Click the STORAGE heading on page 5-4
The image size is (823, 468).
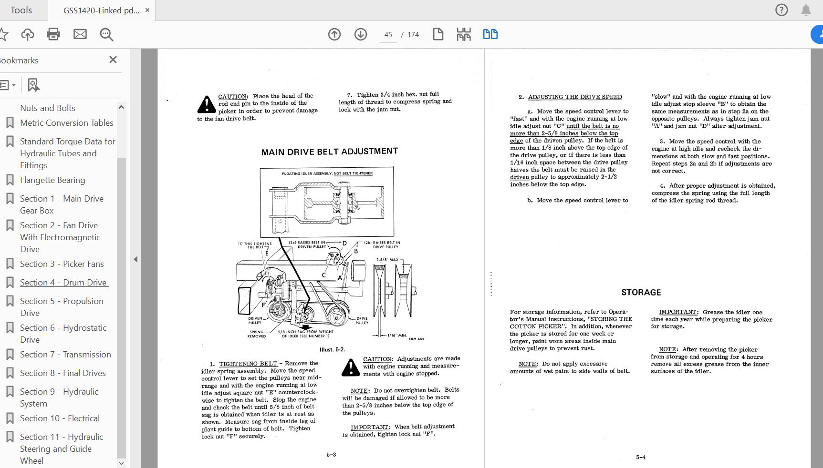[641, 292]
